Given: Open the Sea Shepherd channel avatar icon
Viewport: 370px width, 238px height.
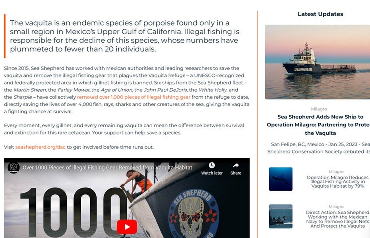Looking at the screenshot, I should point(14,168).
